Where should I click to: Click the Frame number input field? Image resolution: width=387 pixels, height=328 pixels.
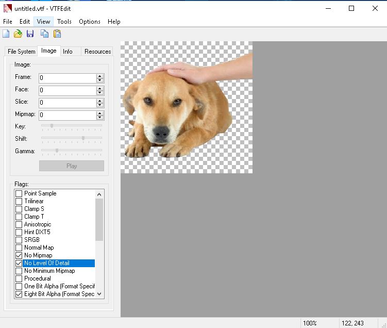(68, 78)
